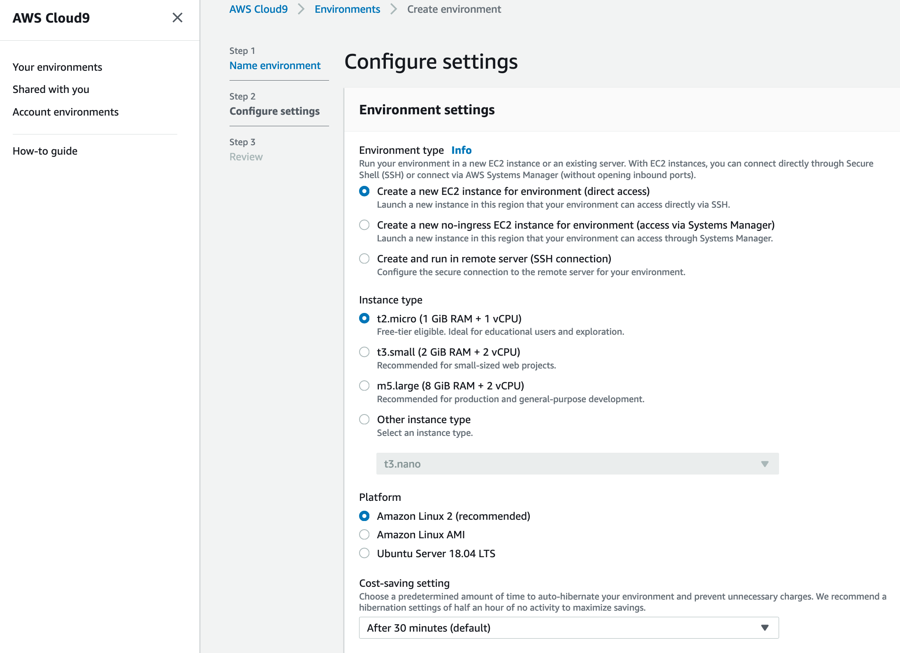This screenshot has height=653, width=900.
Task: Navigate to Environments breadcrumb link
Action: pos(347,9)
